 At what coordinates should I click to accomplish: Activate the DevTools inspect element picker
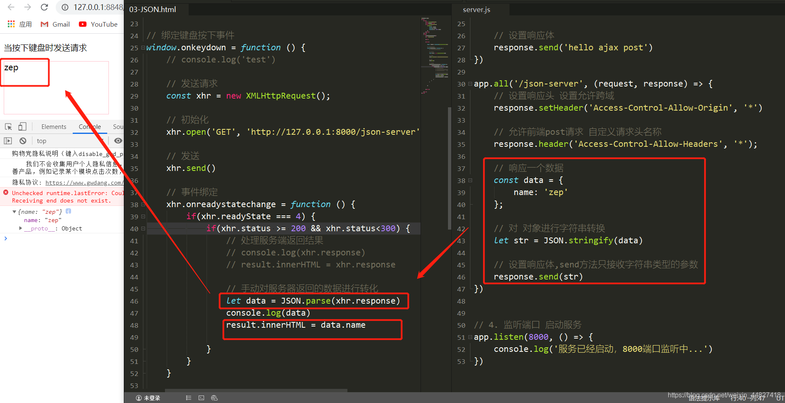8,126
